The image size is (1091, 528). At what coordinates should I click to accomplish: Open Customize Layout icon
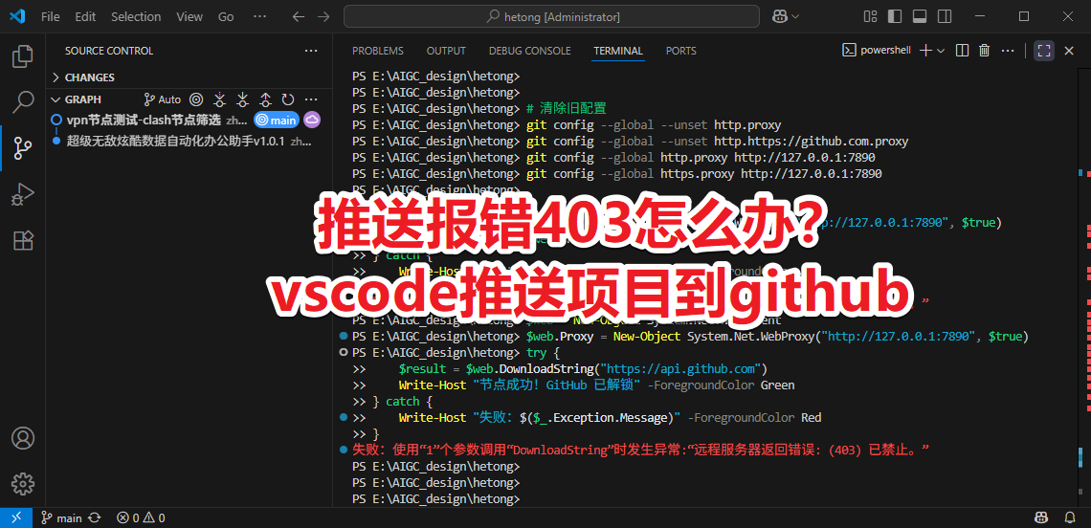[870, 16]
